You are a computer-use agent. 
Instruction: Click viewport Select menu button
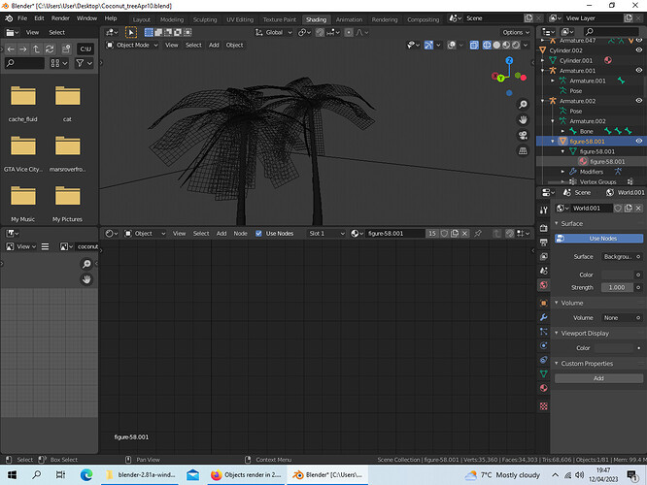click(193, 45)
